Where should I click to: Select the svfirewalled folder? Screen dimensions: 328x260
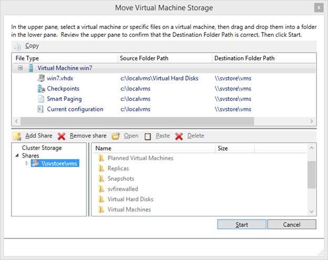(x=122, y=189)
